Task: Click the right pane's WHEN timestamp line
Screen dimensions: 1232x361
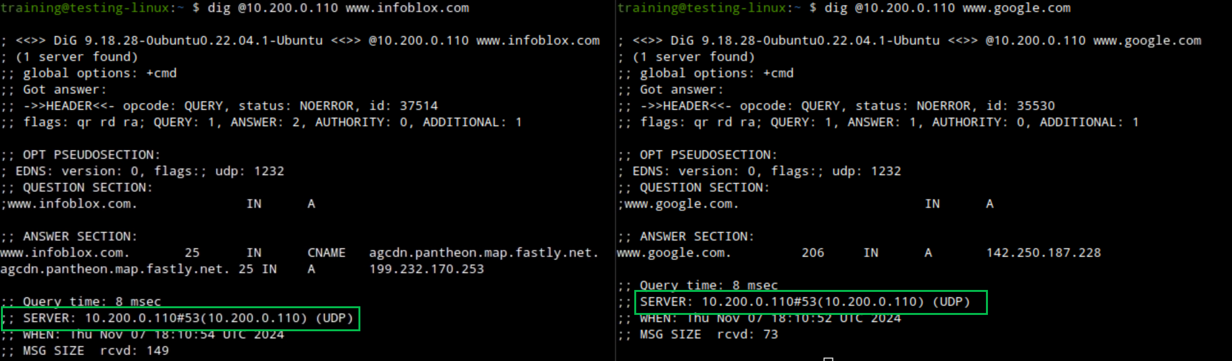Action: point(770,319)
